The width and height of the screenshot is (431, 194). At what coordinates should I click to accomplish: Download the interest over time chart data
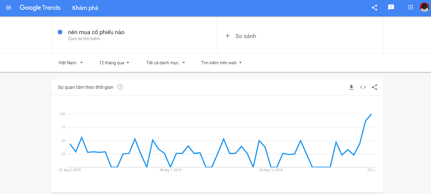[x=351, y=87]
